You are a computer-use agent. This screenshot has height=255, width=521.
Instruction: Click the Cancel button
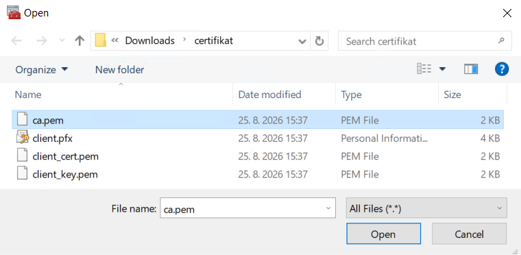(x=469, y=234)
